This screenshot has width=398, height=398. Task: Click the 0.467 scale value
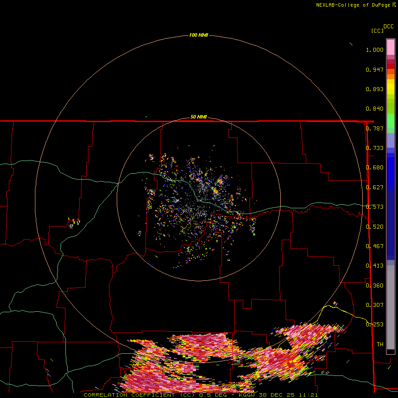pos(375,246)
